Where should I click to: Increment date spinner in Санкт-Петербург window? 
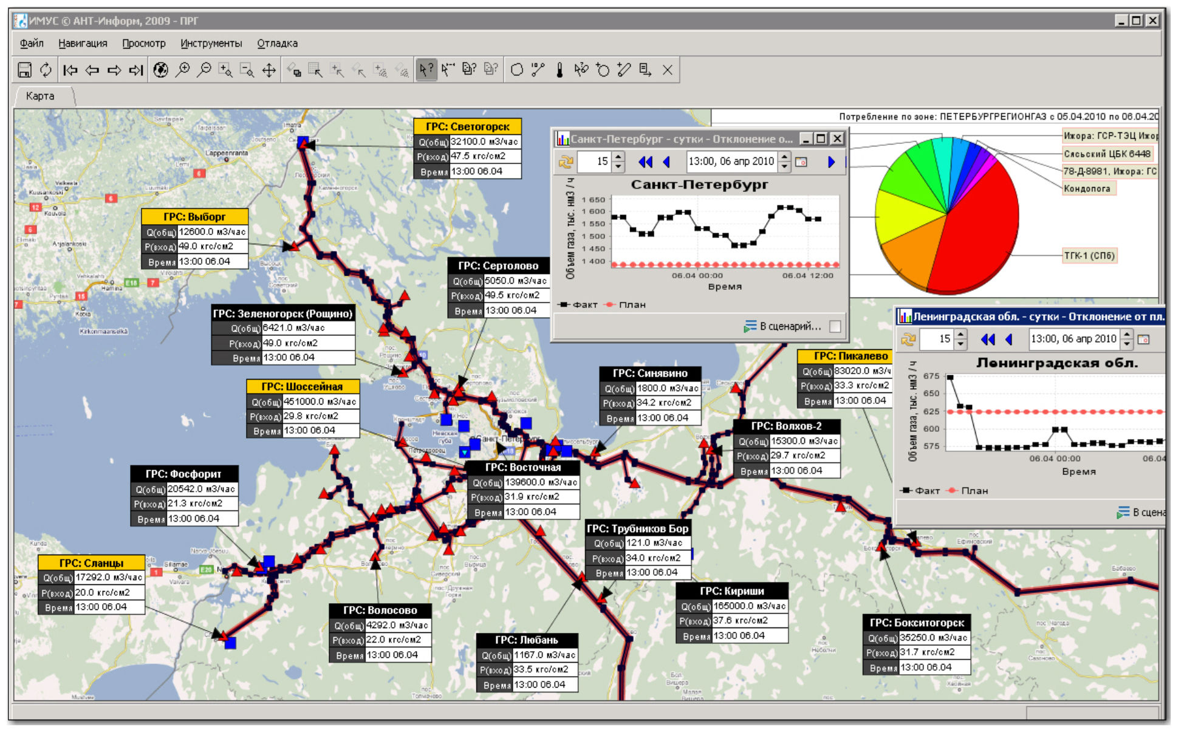[784, 157]
